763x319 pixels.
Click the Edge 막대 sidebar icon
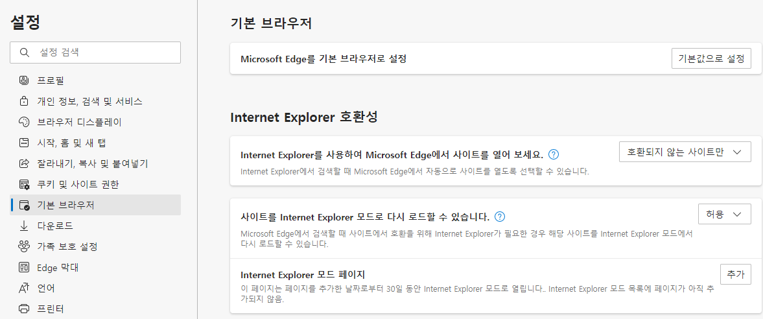tap(24, 267)
